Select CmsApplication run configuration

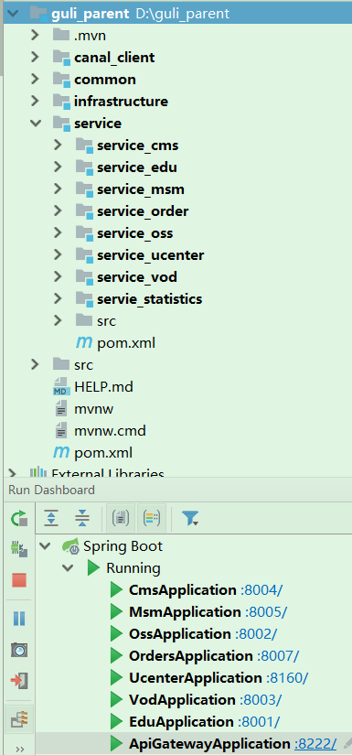183,590
